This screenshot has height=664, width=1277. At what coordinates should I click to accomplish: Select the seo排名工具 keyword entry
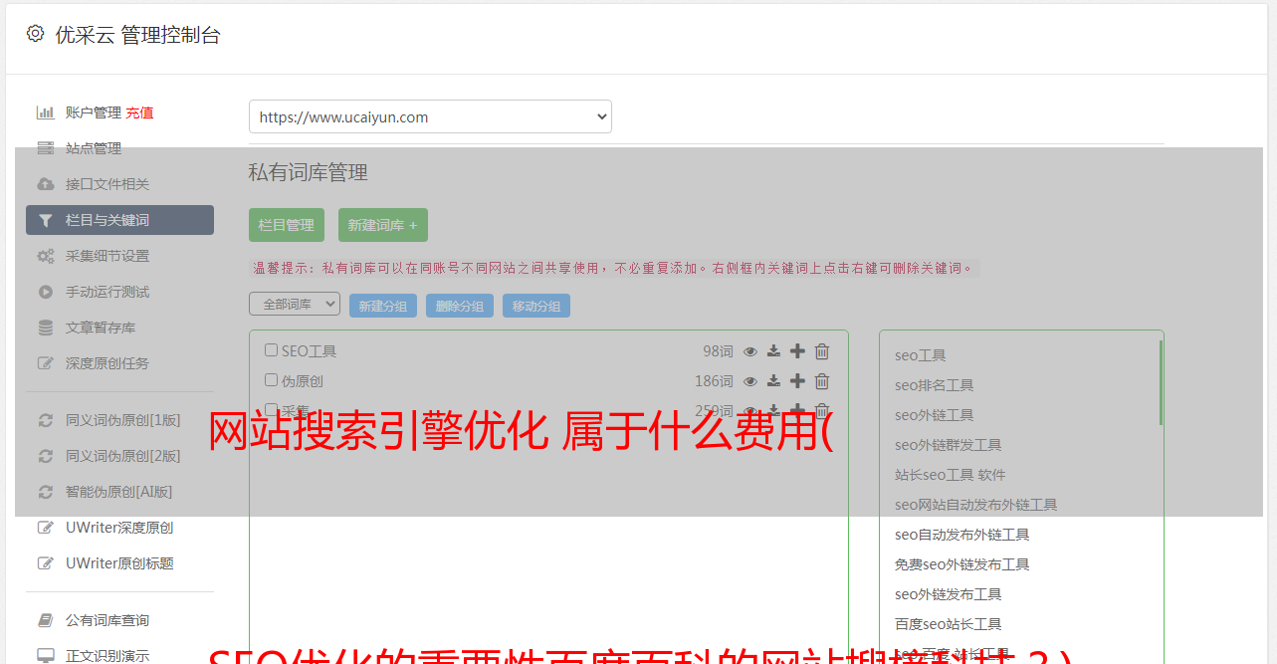934,385
